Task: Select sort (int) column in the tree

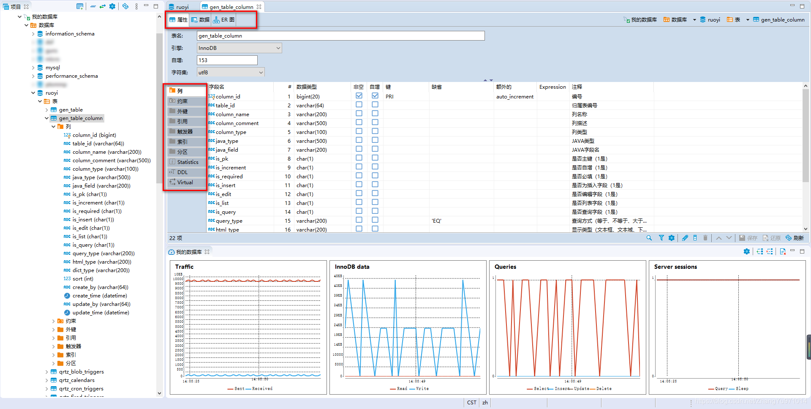Action: coord(78,279)
